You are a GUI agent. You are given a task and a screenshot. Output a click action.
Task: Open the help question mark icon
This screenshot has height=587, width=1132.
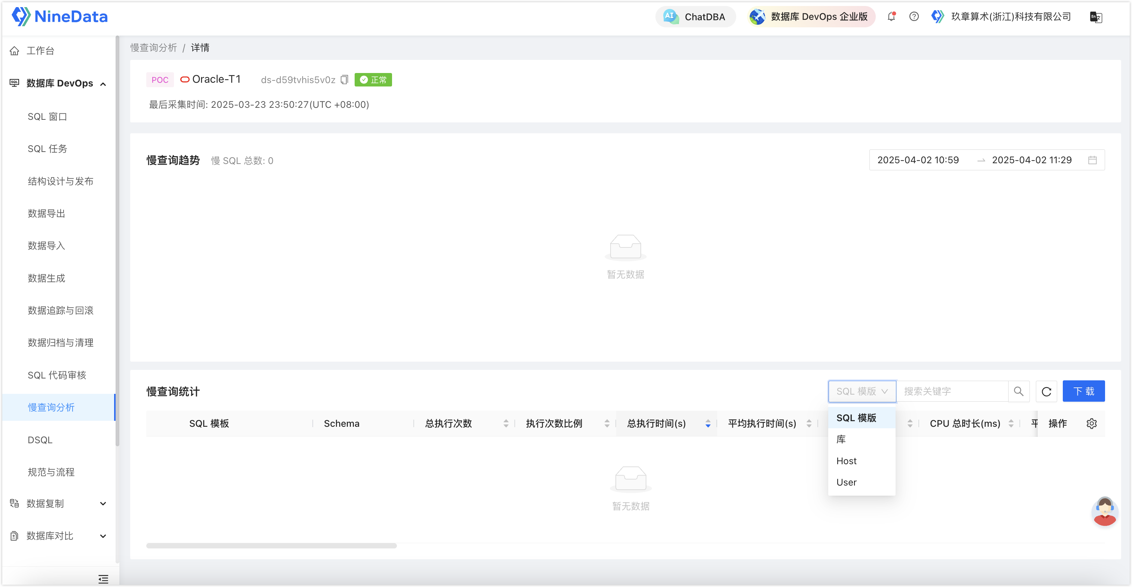914,17
